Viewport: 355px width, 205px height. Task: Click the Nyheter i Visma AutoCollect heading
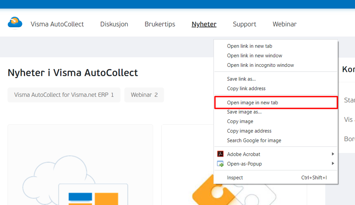(x=73, y=73)
